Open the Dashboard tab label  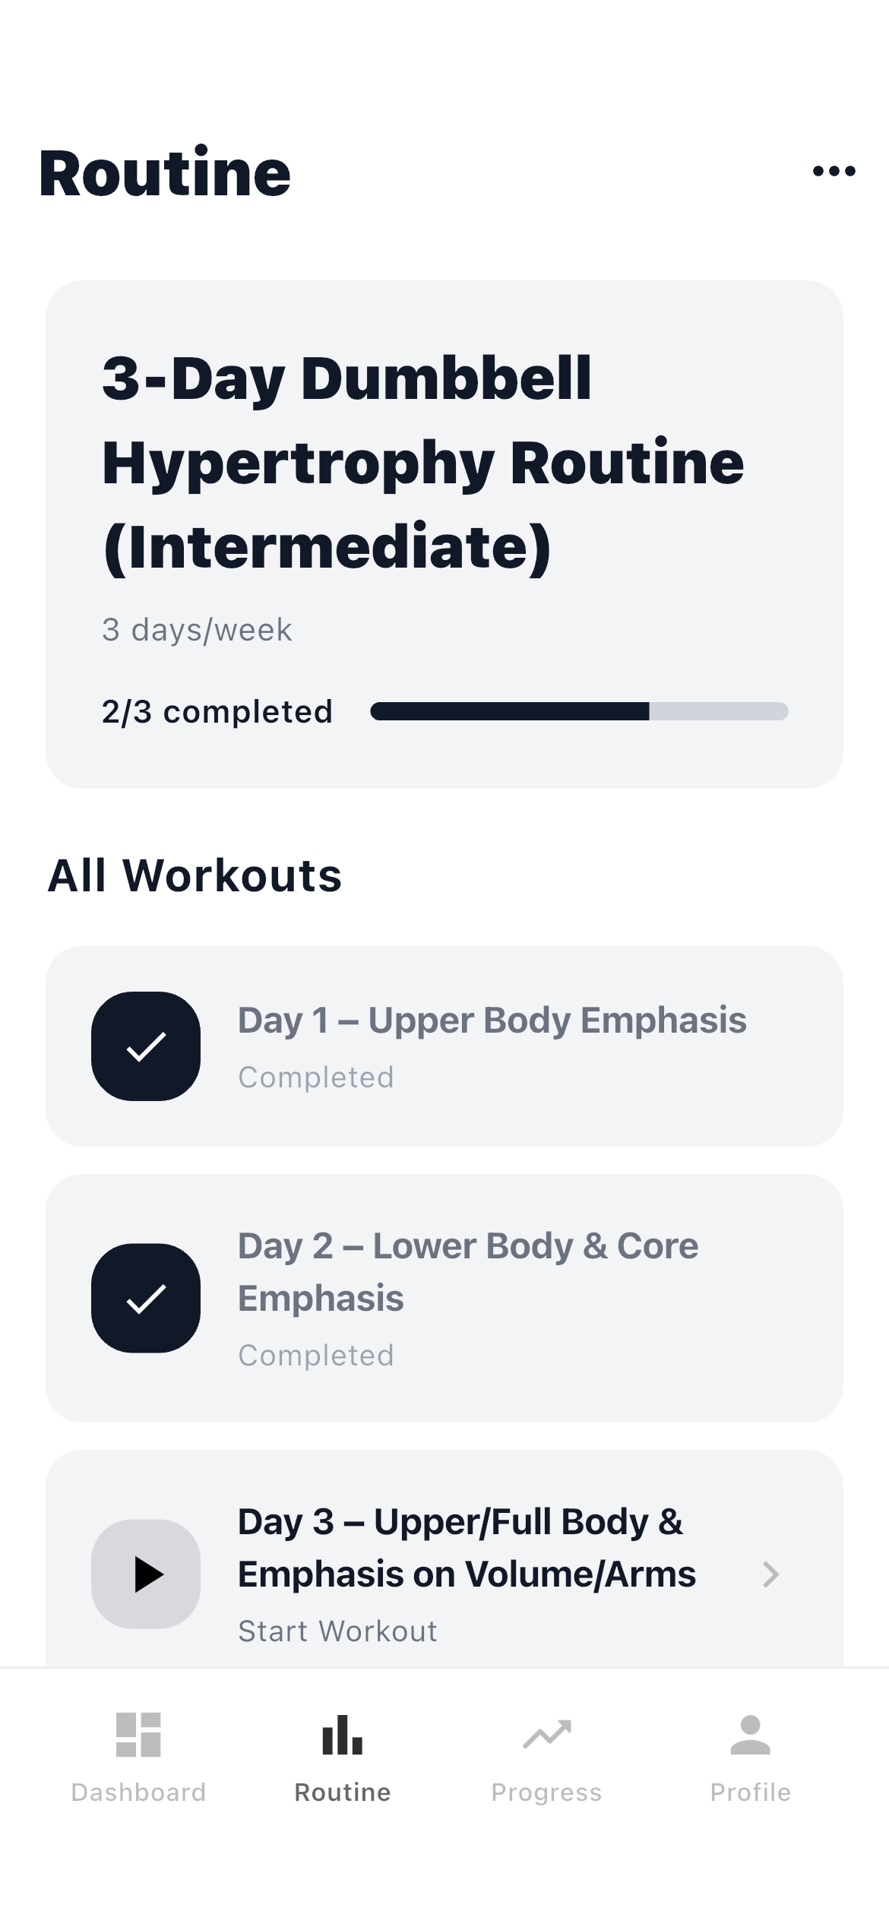click(138, 1793)
